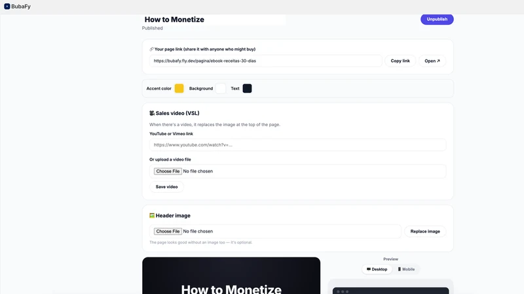Copy the page link
The height and width of the screenshot is (294, 524).
click(400, 61)
